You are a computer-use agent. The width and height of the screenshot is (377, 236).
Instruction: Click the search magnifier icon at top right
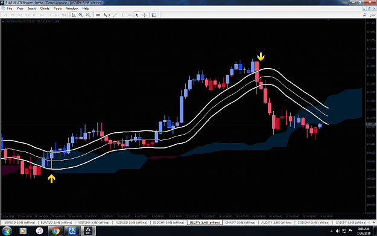pos(364,15)
